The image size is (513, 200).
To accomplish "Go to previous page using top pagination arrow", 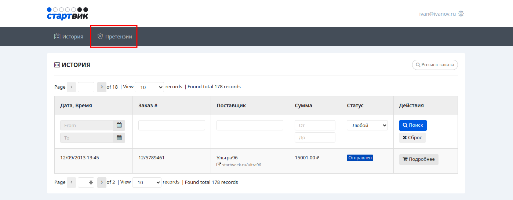I will coord(72,87).
